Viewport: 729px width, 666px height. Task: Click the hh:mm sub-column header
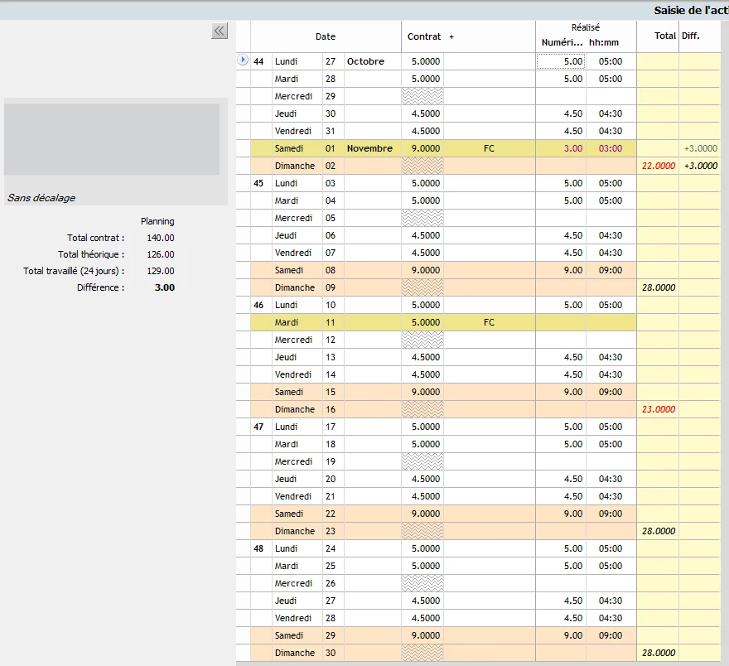(603, 43)
